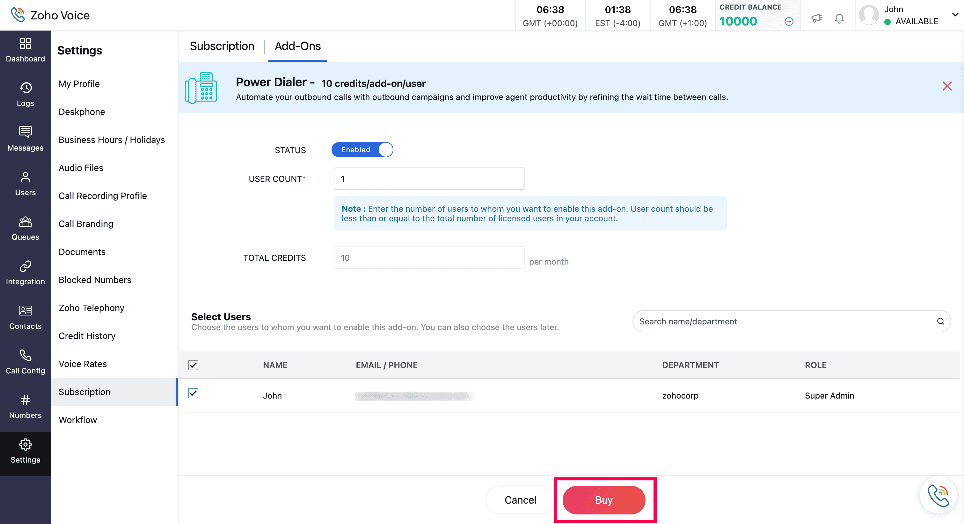Uncheck the select-all users checkbox
Screen dimensions: 964x524
(193, 365)
